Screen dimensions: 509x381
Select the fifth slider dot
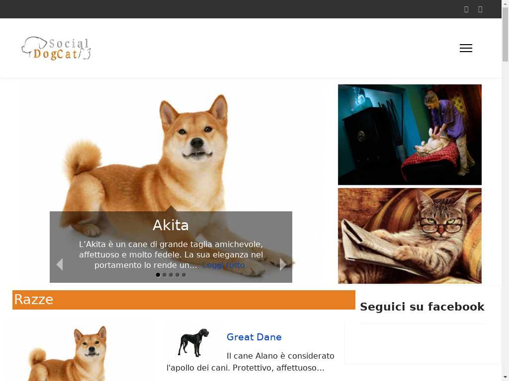[x=184, y=275]
